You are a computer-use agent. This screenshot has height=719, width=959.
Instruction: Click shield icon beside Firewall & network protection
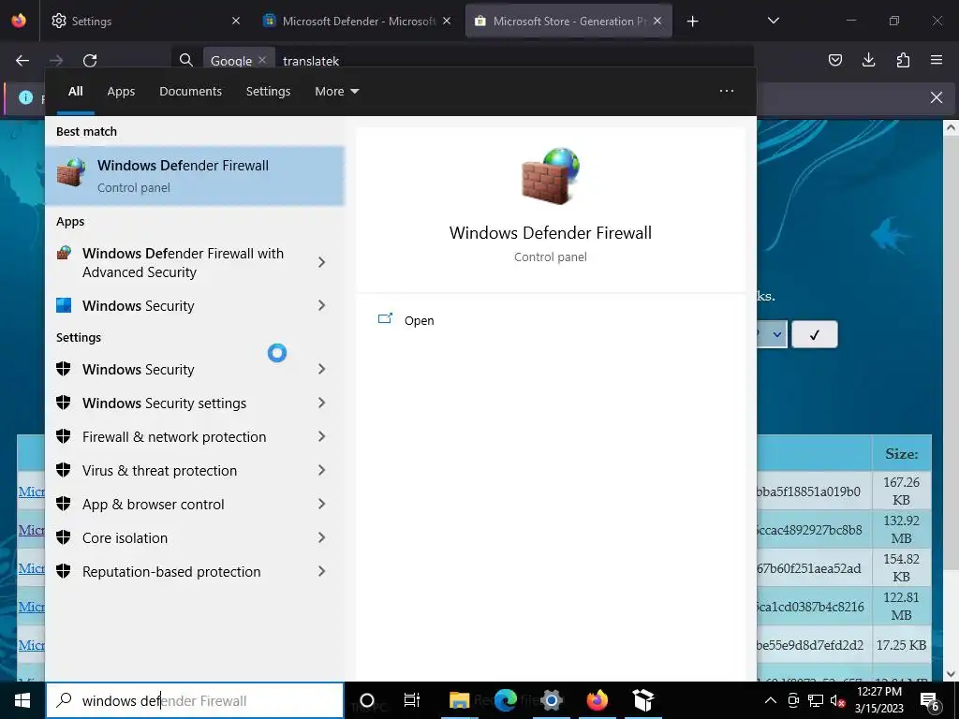[63, 436]
